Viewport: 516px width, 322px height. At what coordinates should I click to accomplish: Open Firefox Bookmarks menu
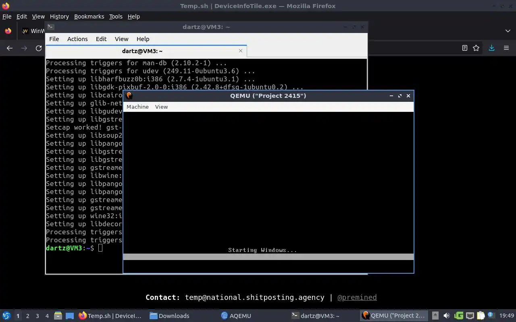pyautogui.click(x=89, y=17)
